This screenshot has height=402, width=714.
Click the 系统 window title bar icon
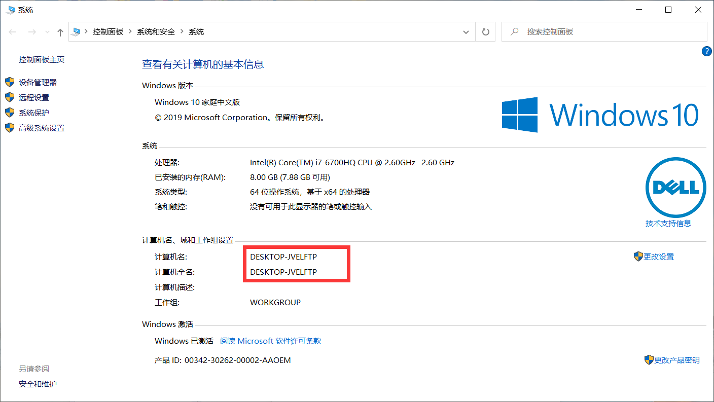[11, 10]
